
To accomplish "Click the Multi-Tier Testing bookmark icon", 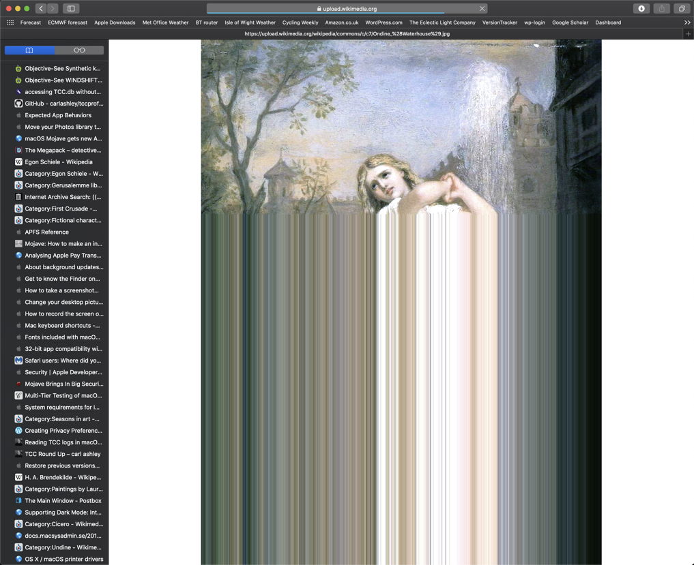I will click(x=18, y=396).
